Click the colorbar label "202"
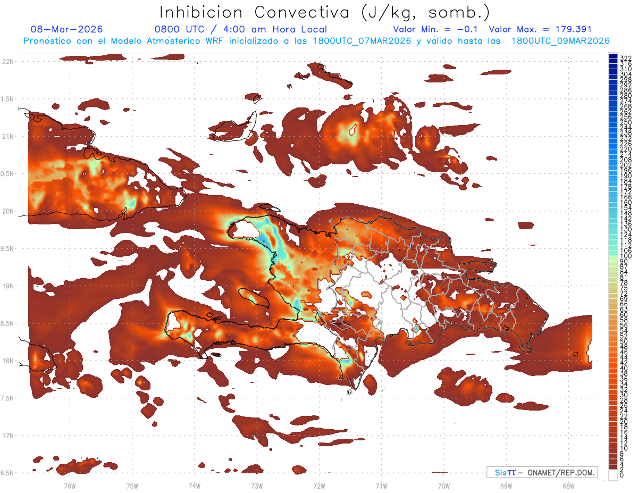638x493 pixels. tap(625, 165)
